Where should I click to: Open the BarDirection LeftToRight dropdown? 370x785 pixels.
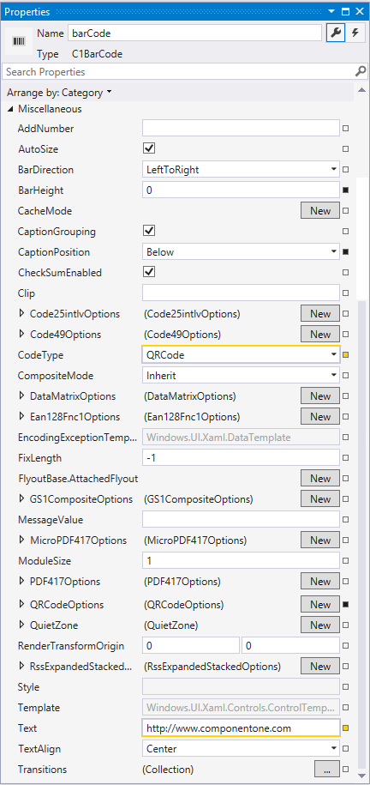click(241, 170)
